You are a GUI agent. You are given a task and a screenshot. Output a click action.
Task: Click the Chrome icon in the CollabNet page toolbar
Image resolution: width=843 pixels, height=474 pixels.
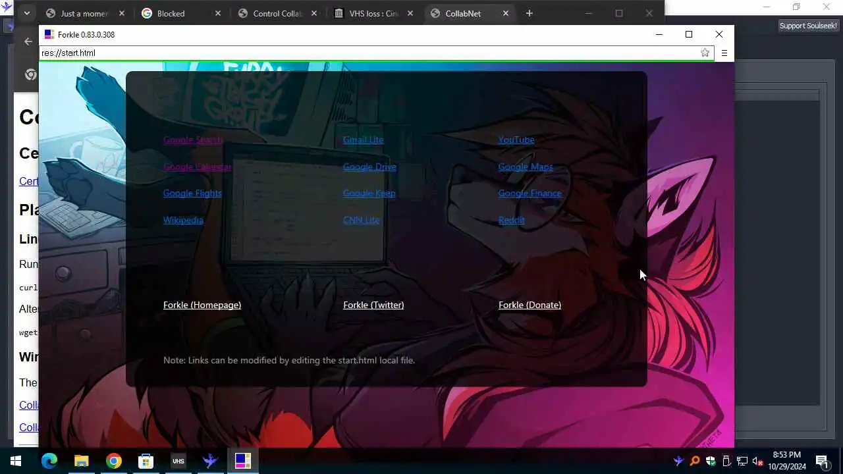(30, 74)
